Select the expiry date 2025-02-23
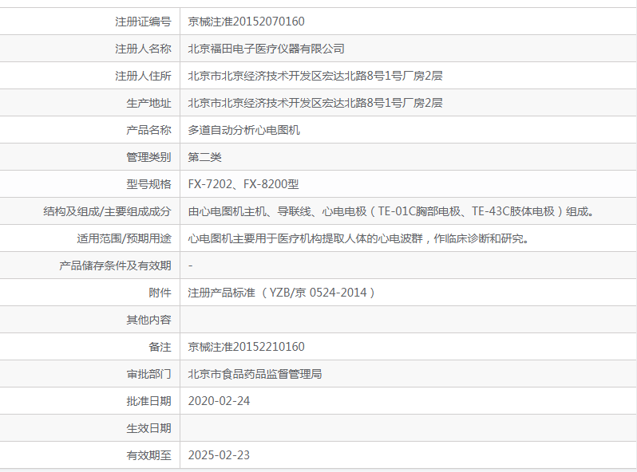Viewport: 637px width, 472px height. point(219,456)
